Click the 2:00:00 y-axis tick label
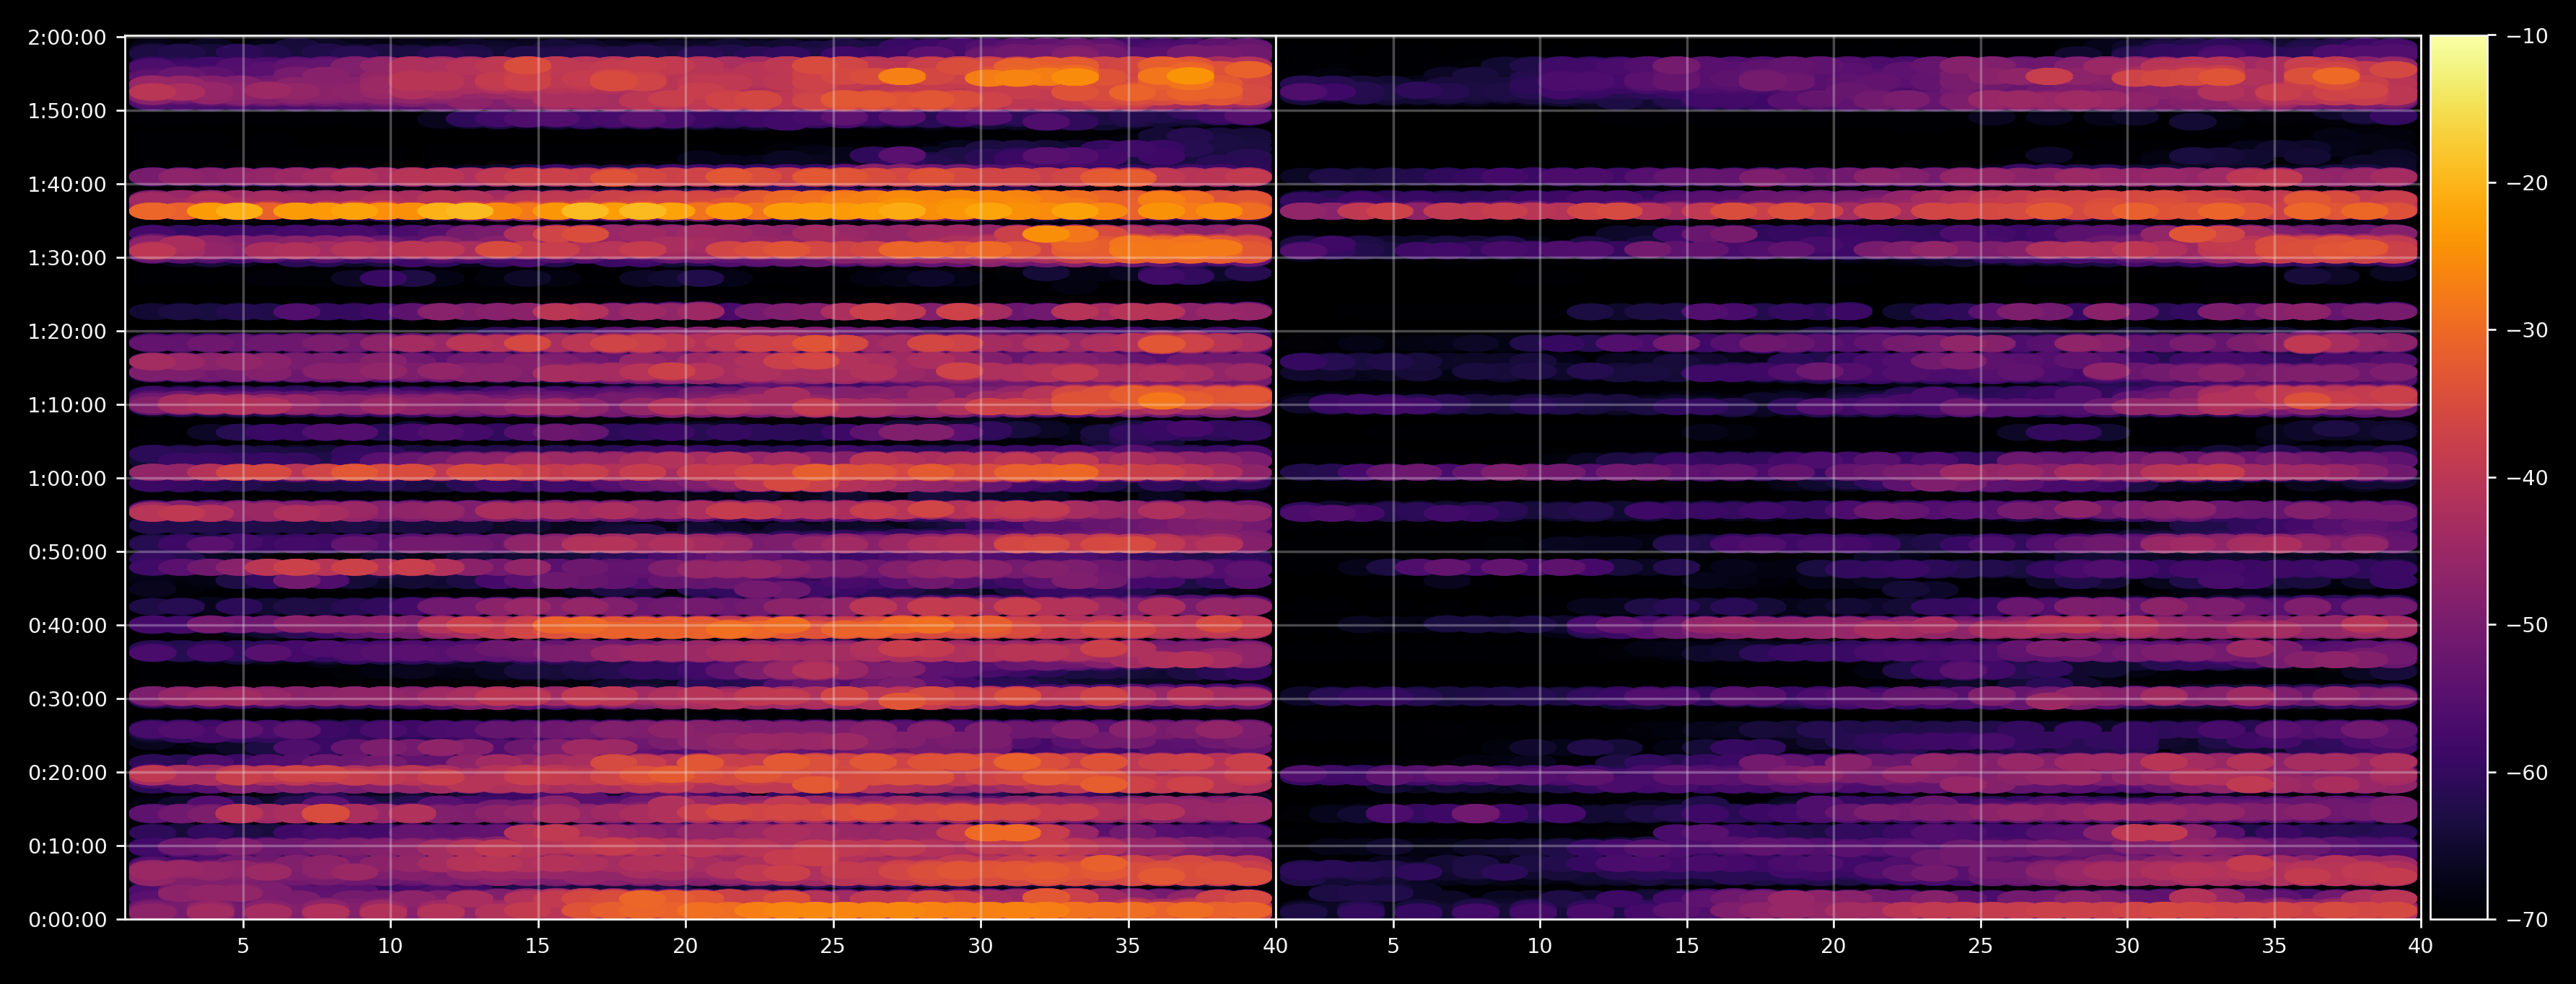The image size is (2576, 984). tap(67, 38)
